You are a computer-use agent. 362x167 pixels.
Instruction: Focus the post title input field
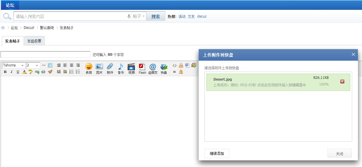click(45, 55)
